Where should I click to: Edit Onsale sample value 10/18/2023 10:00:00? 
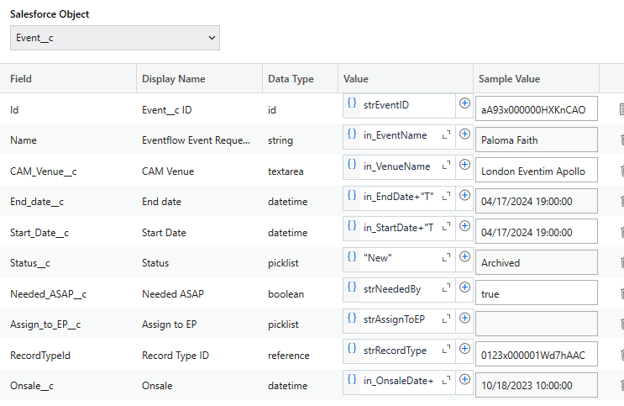537,385
